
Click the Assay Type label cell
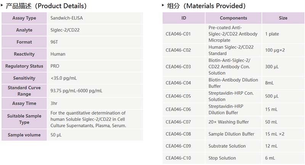click(24, 18)
